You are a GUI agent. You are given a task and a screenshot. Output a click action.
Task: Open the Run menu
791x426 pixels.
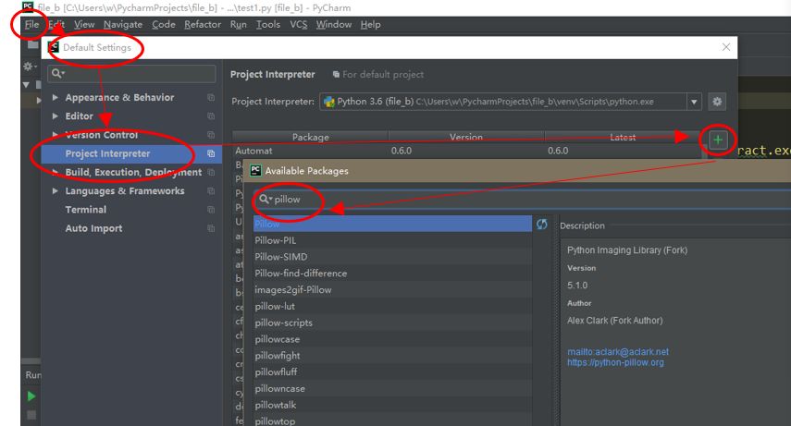pos(238,24)
